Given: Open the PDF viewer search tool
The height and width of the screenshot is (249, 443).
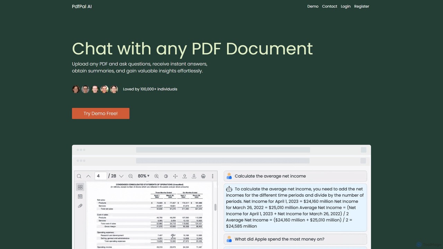Looking at the screenshot, I should coord(79,176).
